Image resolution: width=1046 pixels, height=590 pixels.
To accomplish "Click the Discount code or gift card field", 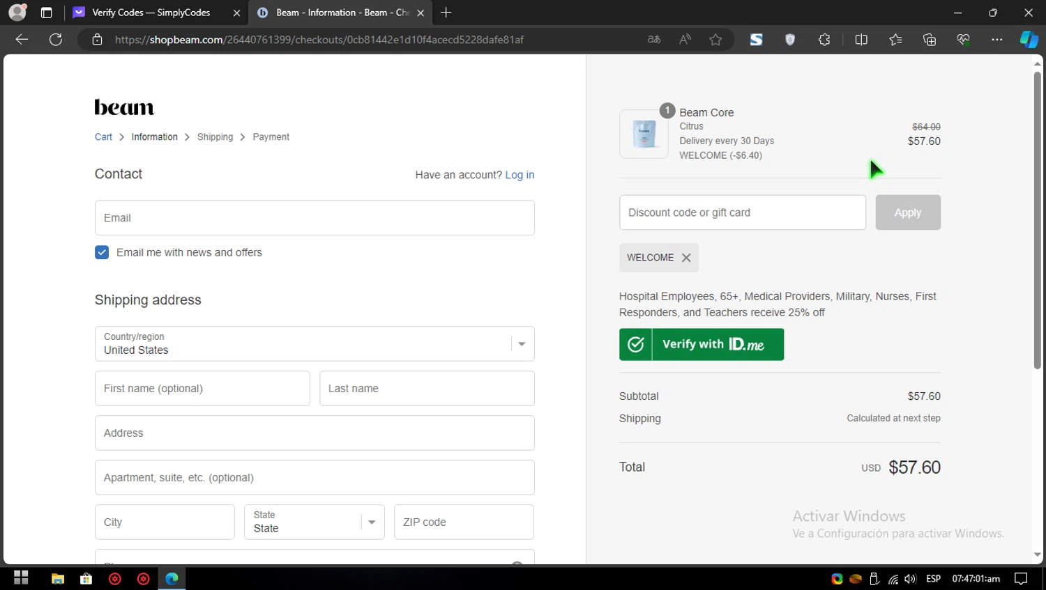I will tap(743, 212).
